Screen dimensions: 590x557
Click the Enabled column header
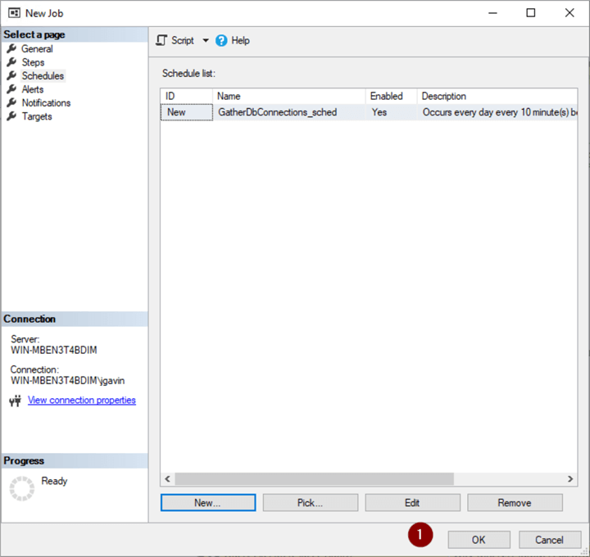[392, 97]
